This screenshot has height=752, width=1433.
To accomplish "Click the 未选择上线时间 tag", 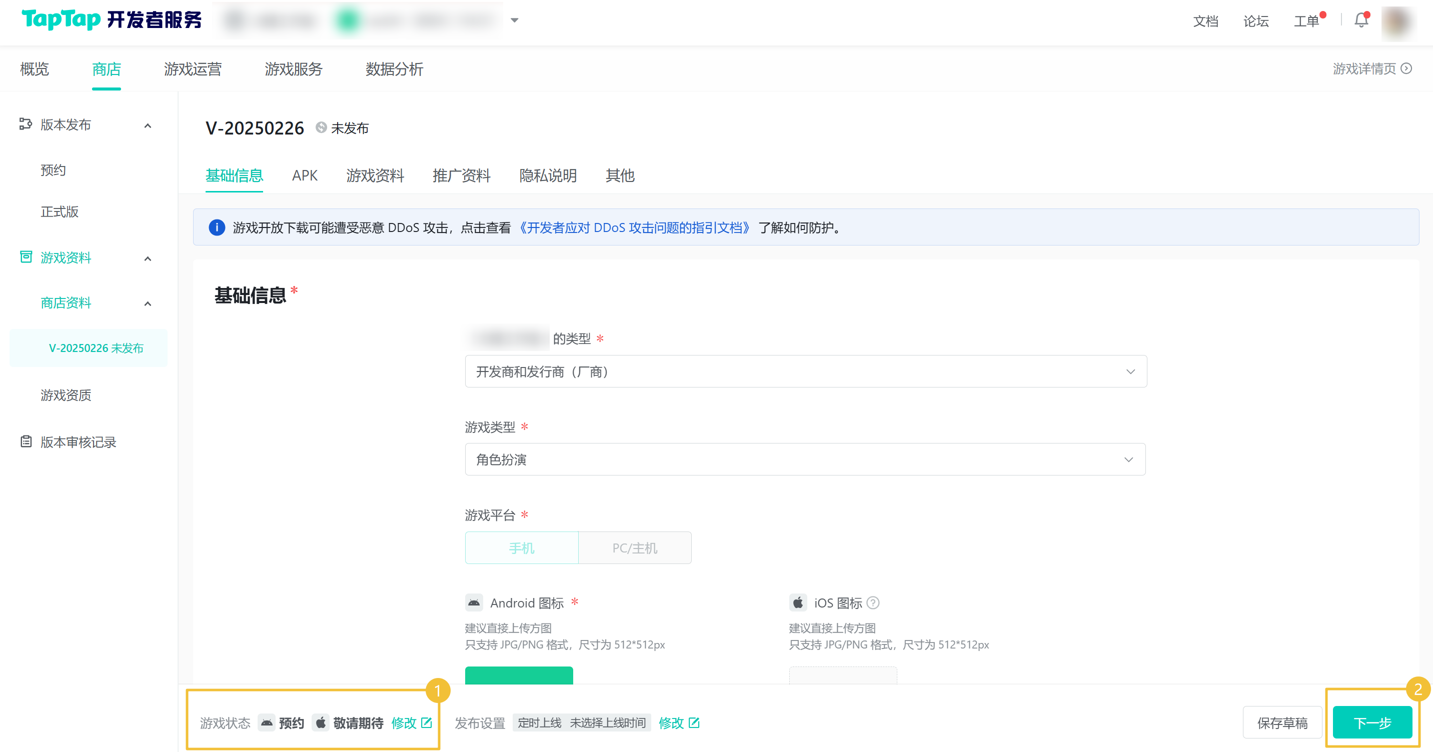I will [608, 722].
